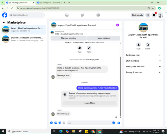Open the emoji picker icon
Image resolution: width=167 pixels, height=134 pixels.
(114, 123)
